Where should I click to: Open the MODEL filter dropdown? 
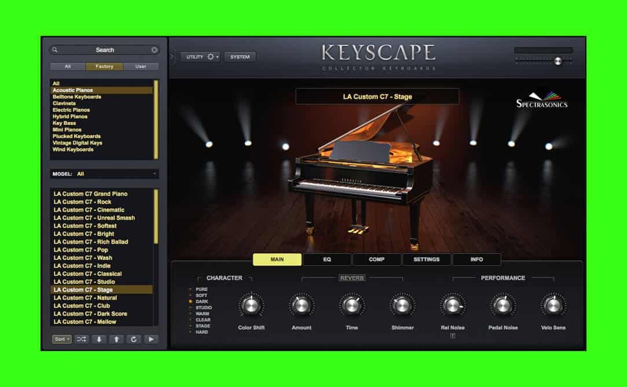tap(104, 174)
